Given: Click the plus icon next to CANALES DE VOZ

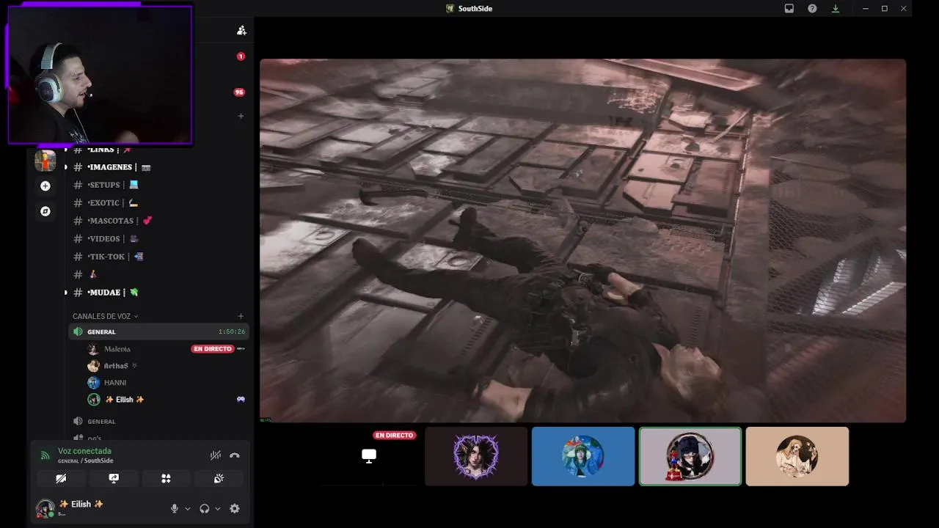Looking at the screenshot, I should click(x=241, y=316).
